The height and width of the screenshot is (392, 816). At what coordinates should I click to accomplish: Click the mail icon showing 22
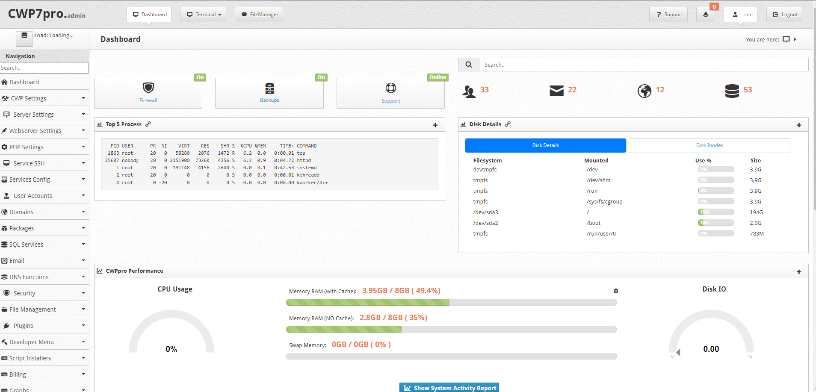pyautogui.click(x=556, y=91)
